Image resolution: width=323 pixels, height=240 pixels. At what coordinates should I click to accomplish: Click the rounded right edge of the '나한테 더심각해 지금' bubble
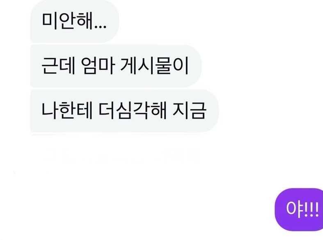click(213, 111)
